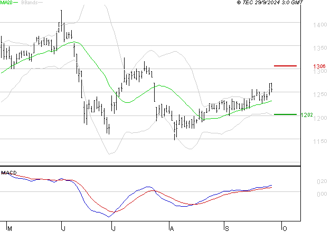Click the 000 MACD axis label

(322, 194)
